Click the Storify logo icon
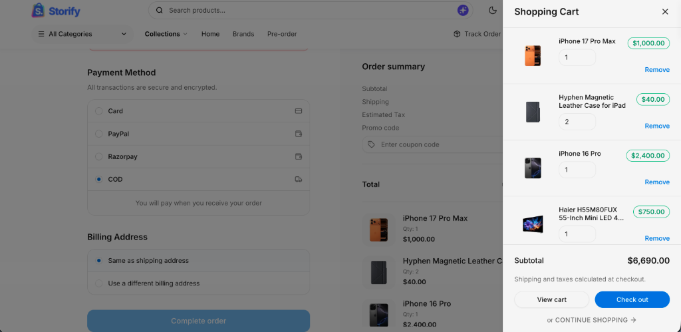Viewport: 681px width, 332px height. point(38,11)
